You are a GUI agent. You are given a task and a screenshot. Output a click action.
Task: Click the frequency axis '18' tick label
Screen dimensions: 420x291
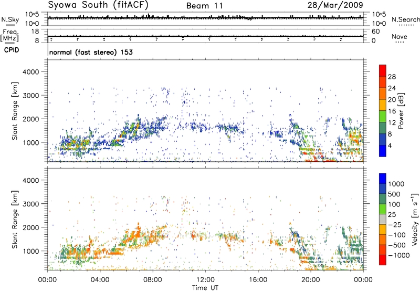point(35,32)
